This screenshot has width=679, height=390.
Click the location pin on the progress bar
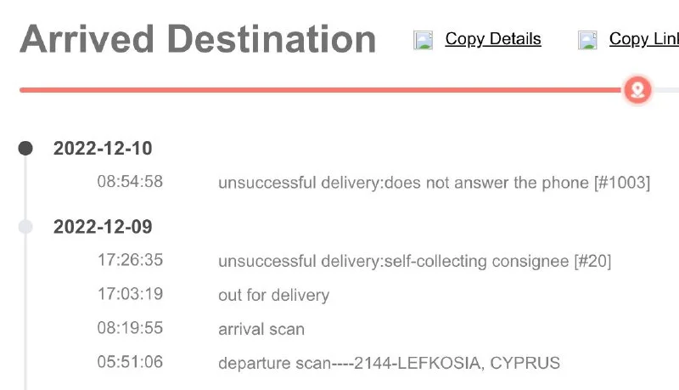click(637, 89)
